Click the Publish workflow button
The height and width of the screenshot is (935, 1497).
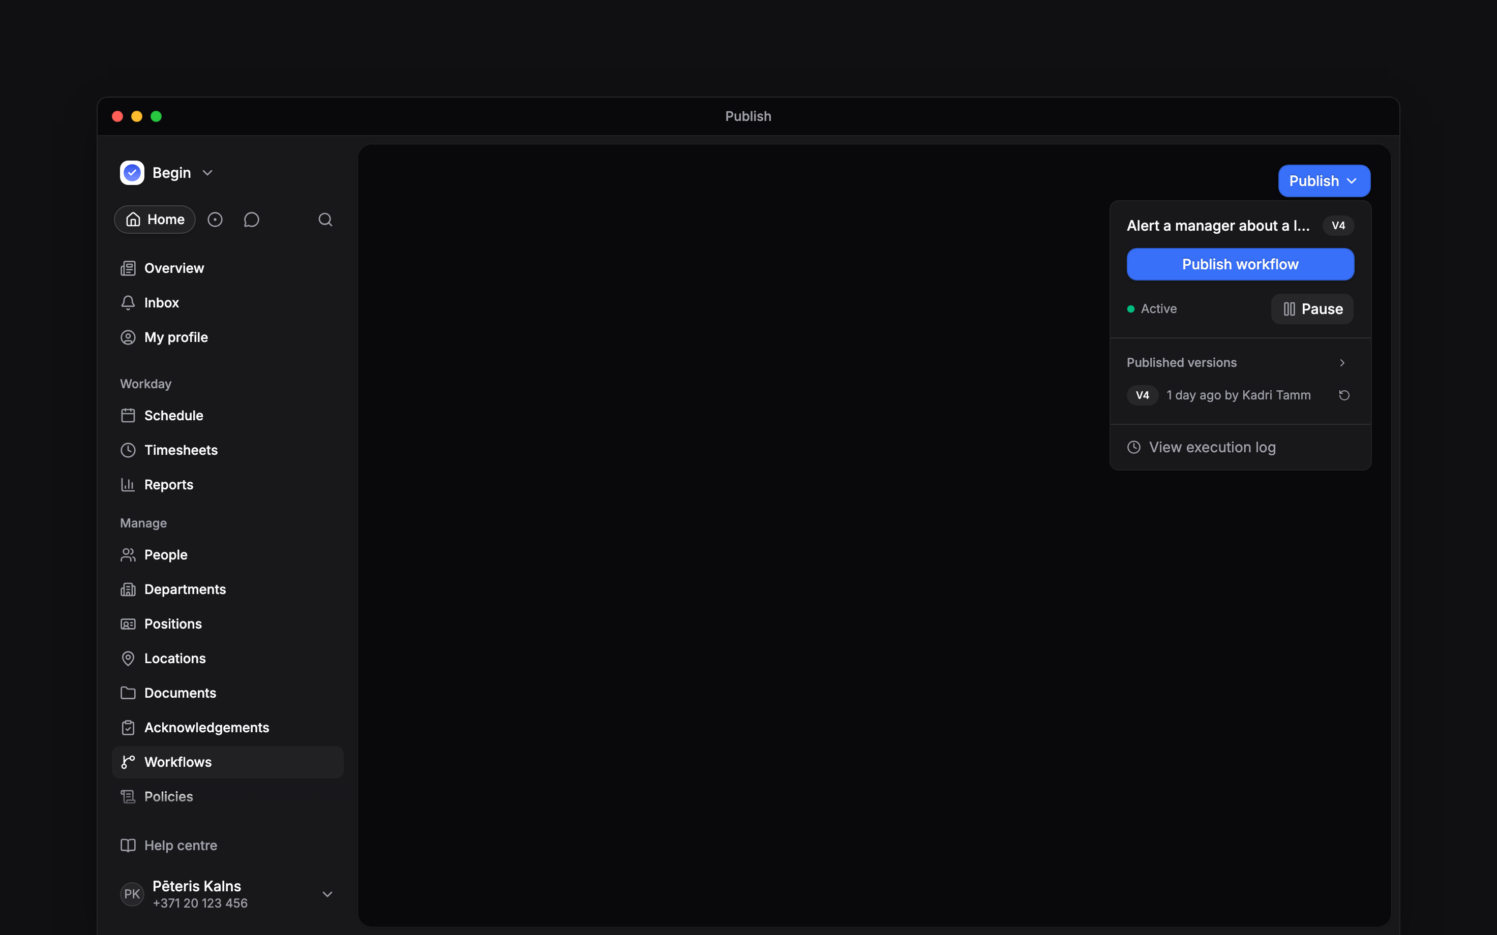point(1240,265)
